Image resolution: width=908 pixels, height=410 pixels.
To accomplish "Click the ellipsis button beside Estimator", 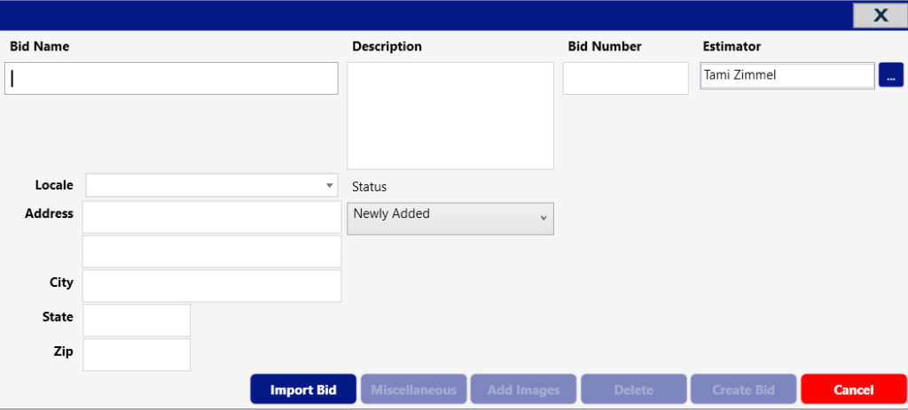I will point(890,75).
